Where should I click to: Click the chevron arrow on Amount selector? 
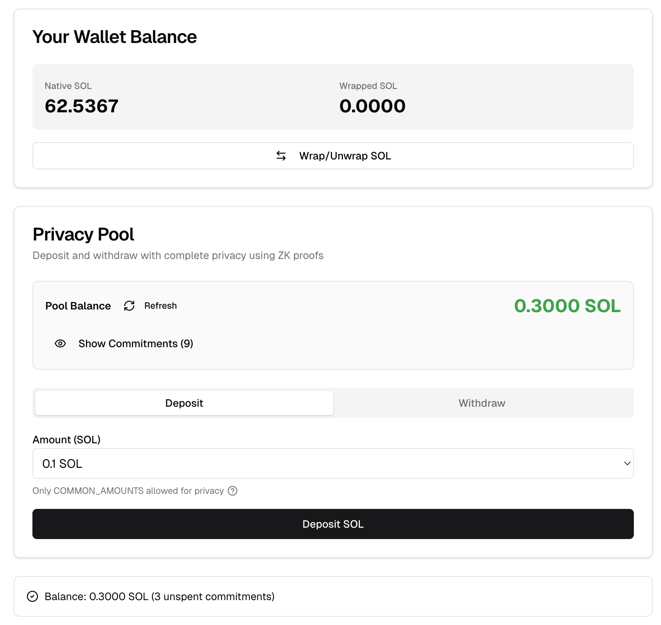[x=627, y=464]
